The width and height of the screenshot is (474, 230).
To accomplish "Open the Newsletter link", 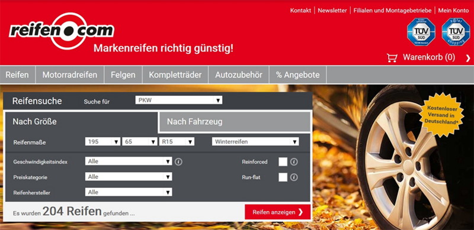I will point(332,11).
